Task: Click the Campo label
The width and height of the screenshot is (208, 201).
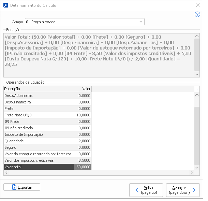Action: [17, 22]
